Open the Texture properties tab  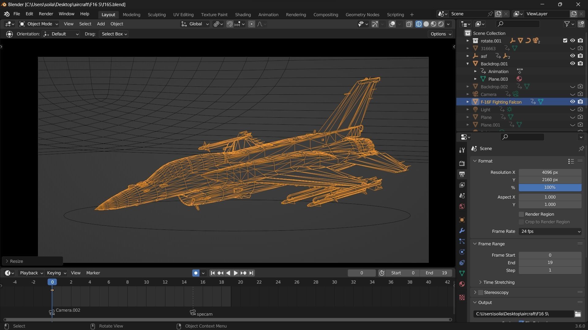pos(462,297)
